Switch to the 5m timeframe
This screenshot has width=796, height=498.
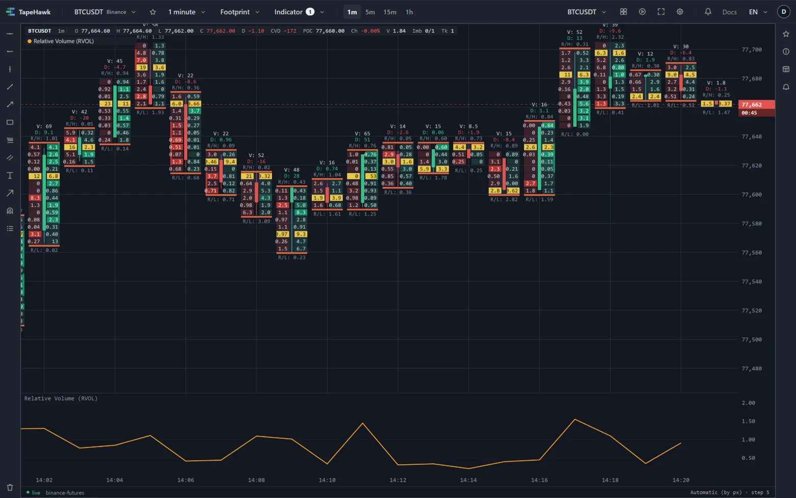click(370, 12)
